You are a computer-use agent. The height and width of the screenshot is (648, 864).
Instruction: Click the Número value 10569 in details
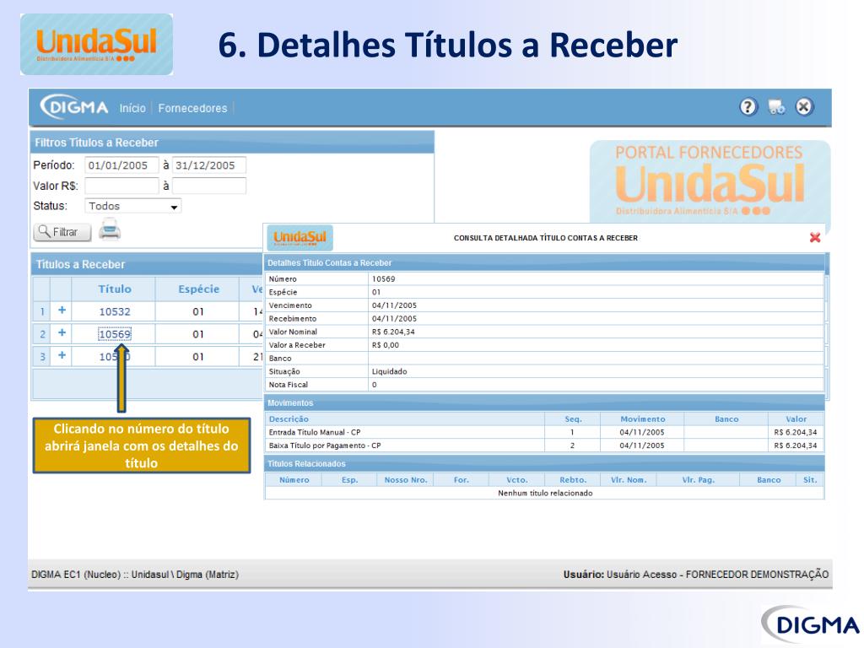[383, 278]
